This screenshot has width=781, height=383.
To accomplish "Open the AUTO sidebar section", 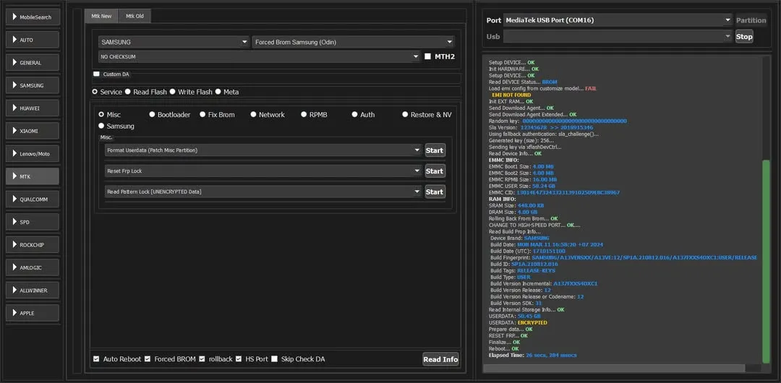I will (x=33, y=40).
